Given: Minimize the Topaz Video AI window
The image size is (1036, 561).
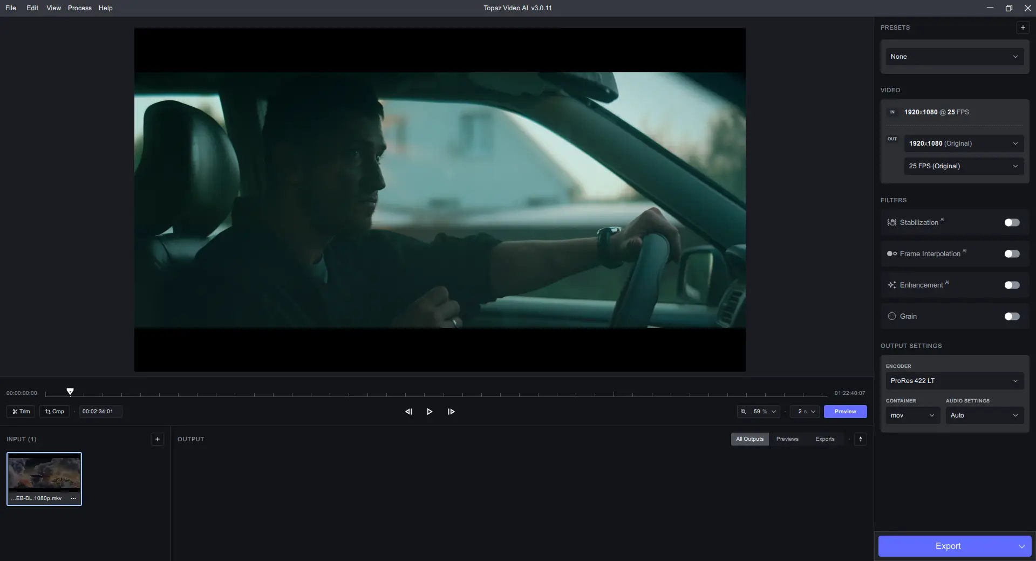Looking at the screenshot, I should pos(990,8).
